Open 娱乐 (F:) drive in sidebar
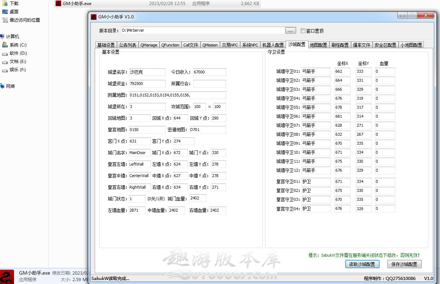Image resolution: width=440 pixels, height=284 pixels. tap(5, 70)
